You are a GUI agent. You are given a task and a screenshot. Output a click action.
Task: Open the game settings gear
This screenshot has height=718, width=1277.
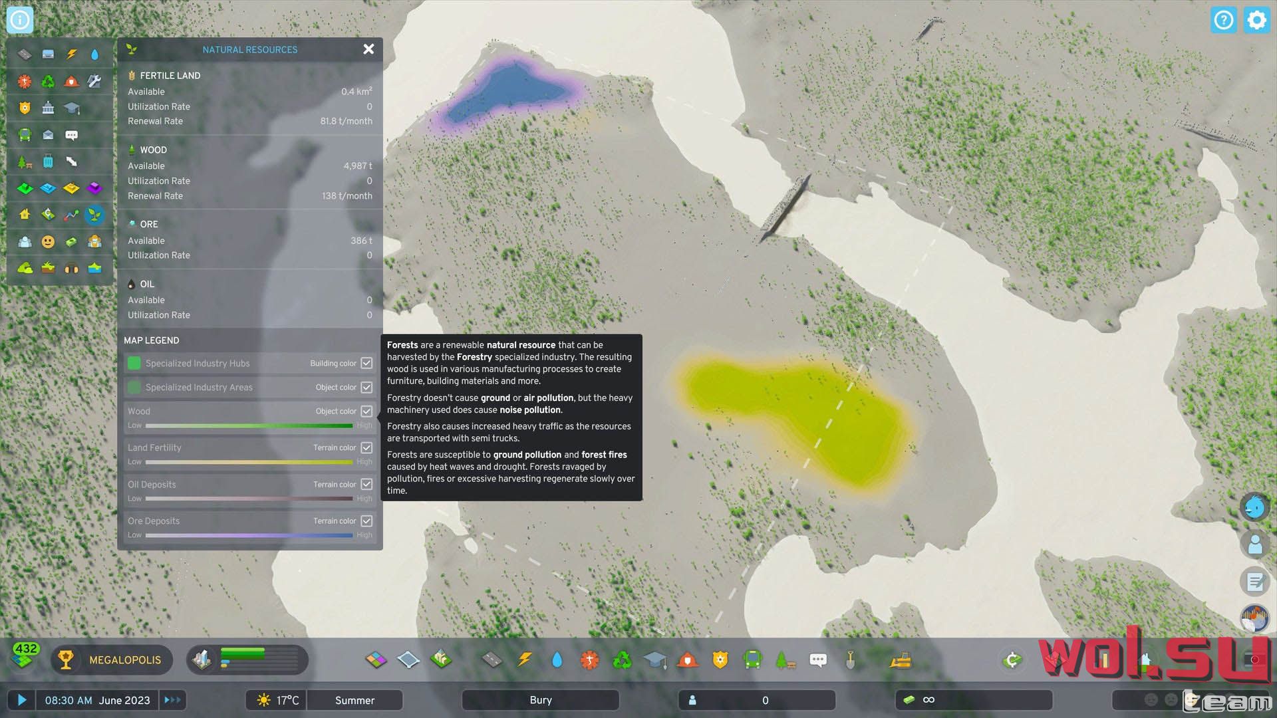[x=1256, y=20]
